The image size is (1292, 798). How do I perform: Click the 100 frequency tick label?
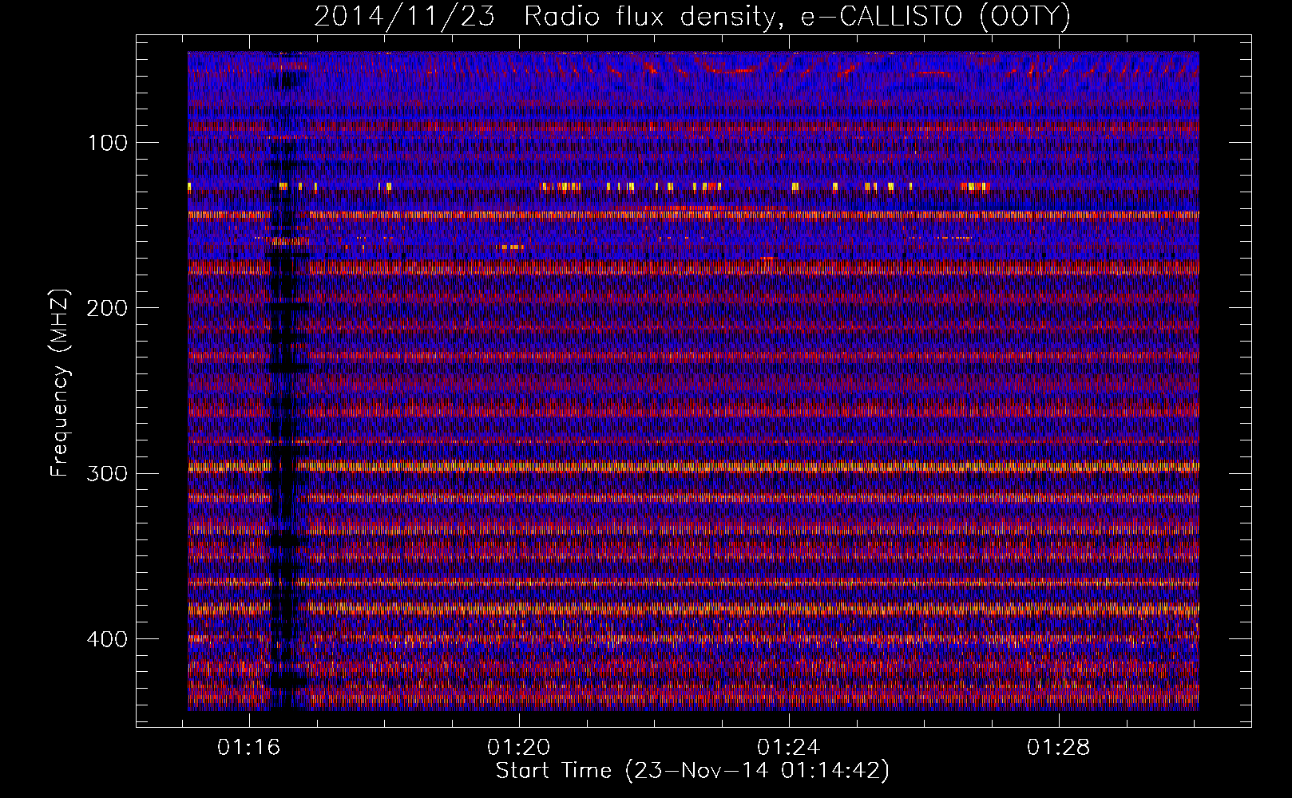[x=108, y=143]
